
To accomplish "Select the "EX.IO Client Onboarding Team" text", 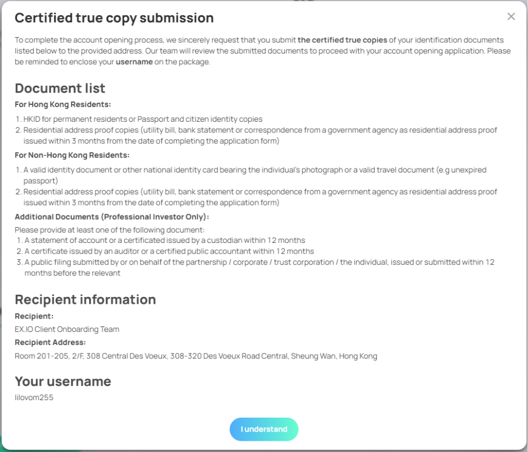I will [67, 329].
